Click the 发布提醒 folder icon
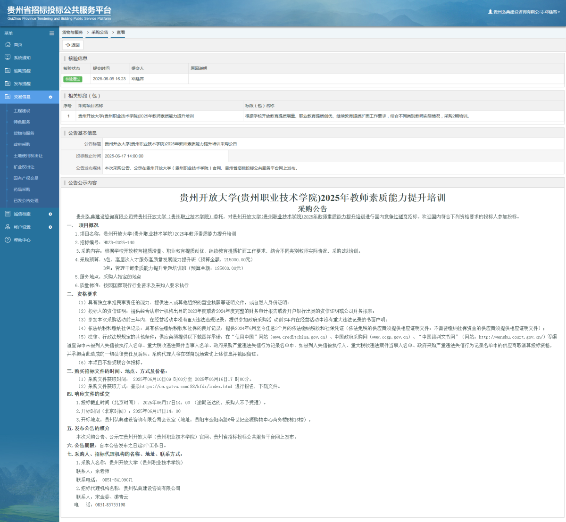This screenshot has width=566, height=522. 8,83
